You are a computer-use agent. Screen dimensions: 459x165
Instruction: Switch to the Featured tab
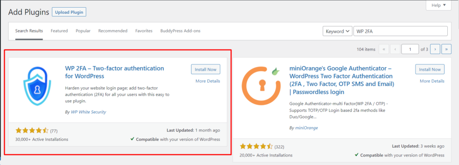pyautogui.click(x=59, y=31)
